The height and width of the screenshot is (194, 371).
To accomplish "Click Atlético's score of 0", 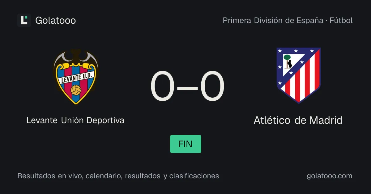I will click(212, 87).
